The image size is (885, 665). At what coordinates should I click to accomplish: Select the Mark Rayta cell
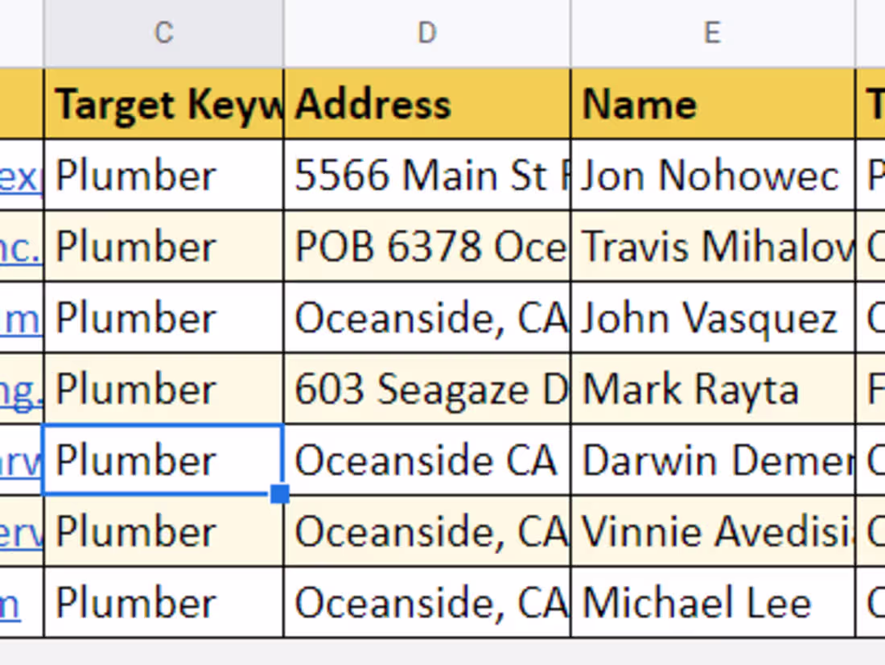click(x=712, y=389)
